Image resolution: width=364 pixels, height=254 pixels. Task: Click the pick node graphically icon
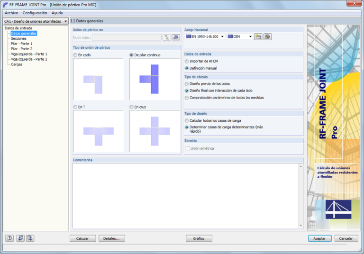point(167,37)
